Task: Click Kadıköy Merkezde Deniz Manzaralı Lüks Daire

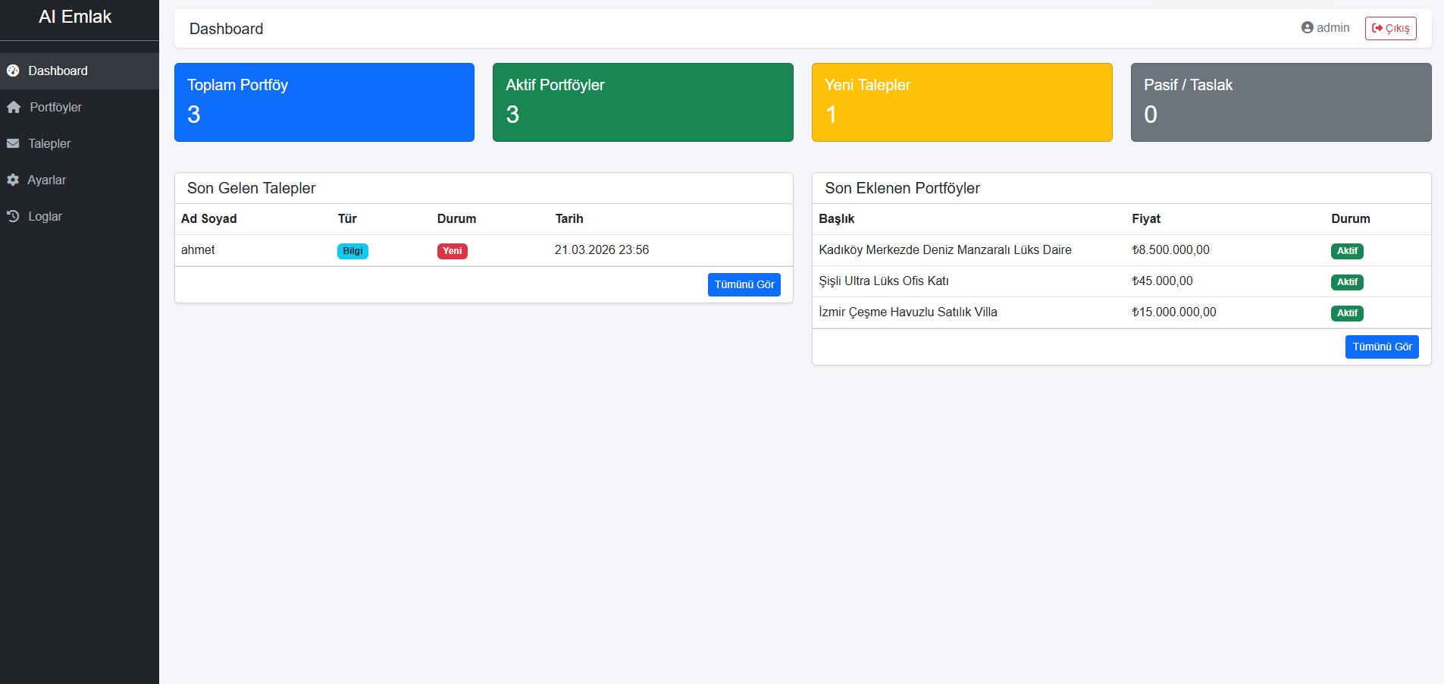Action: (945, 249)
